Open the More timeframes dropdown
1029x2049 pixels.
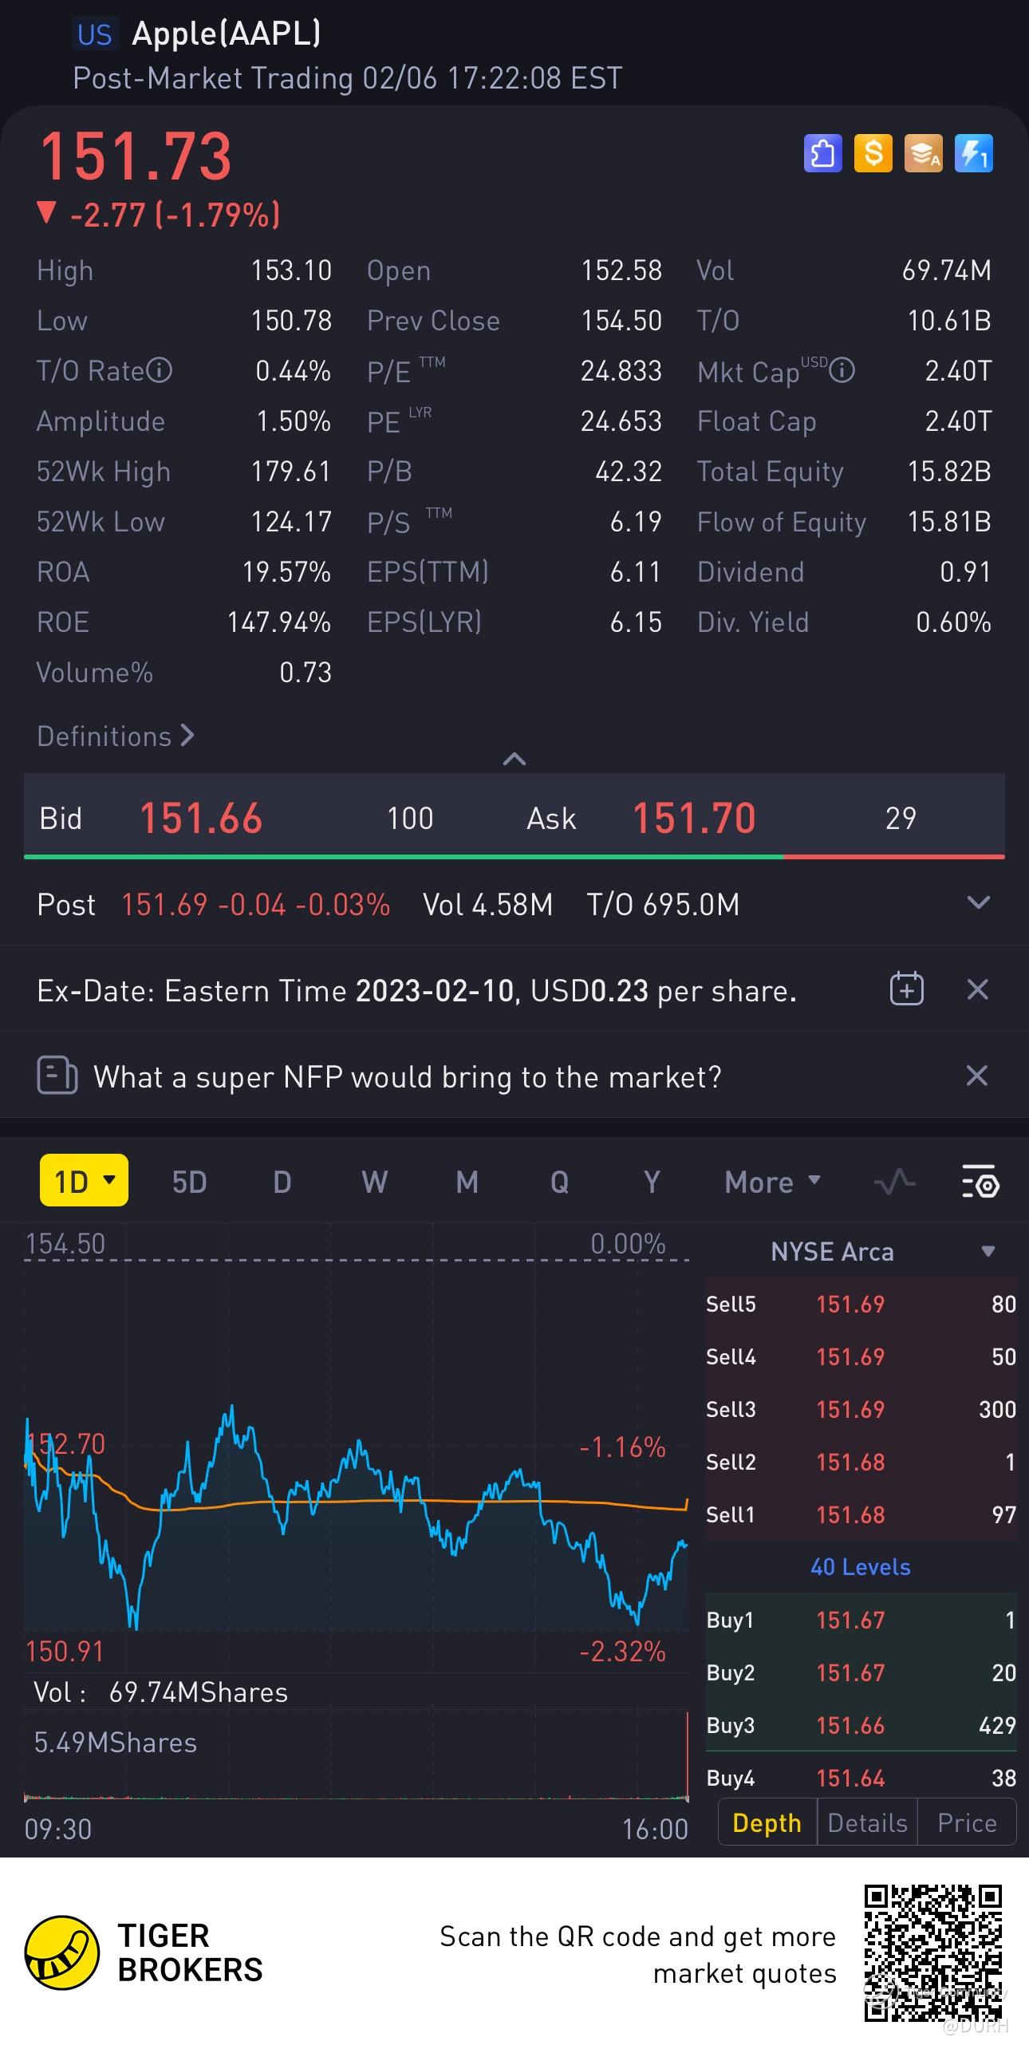772,1182
